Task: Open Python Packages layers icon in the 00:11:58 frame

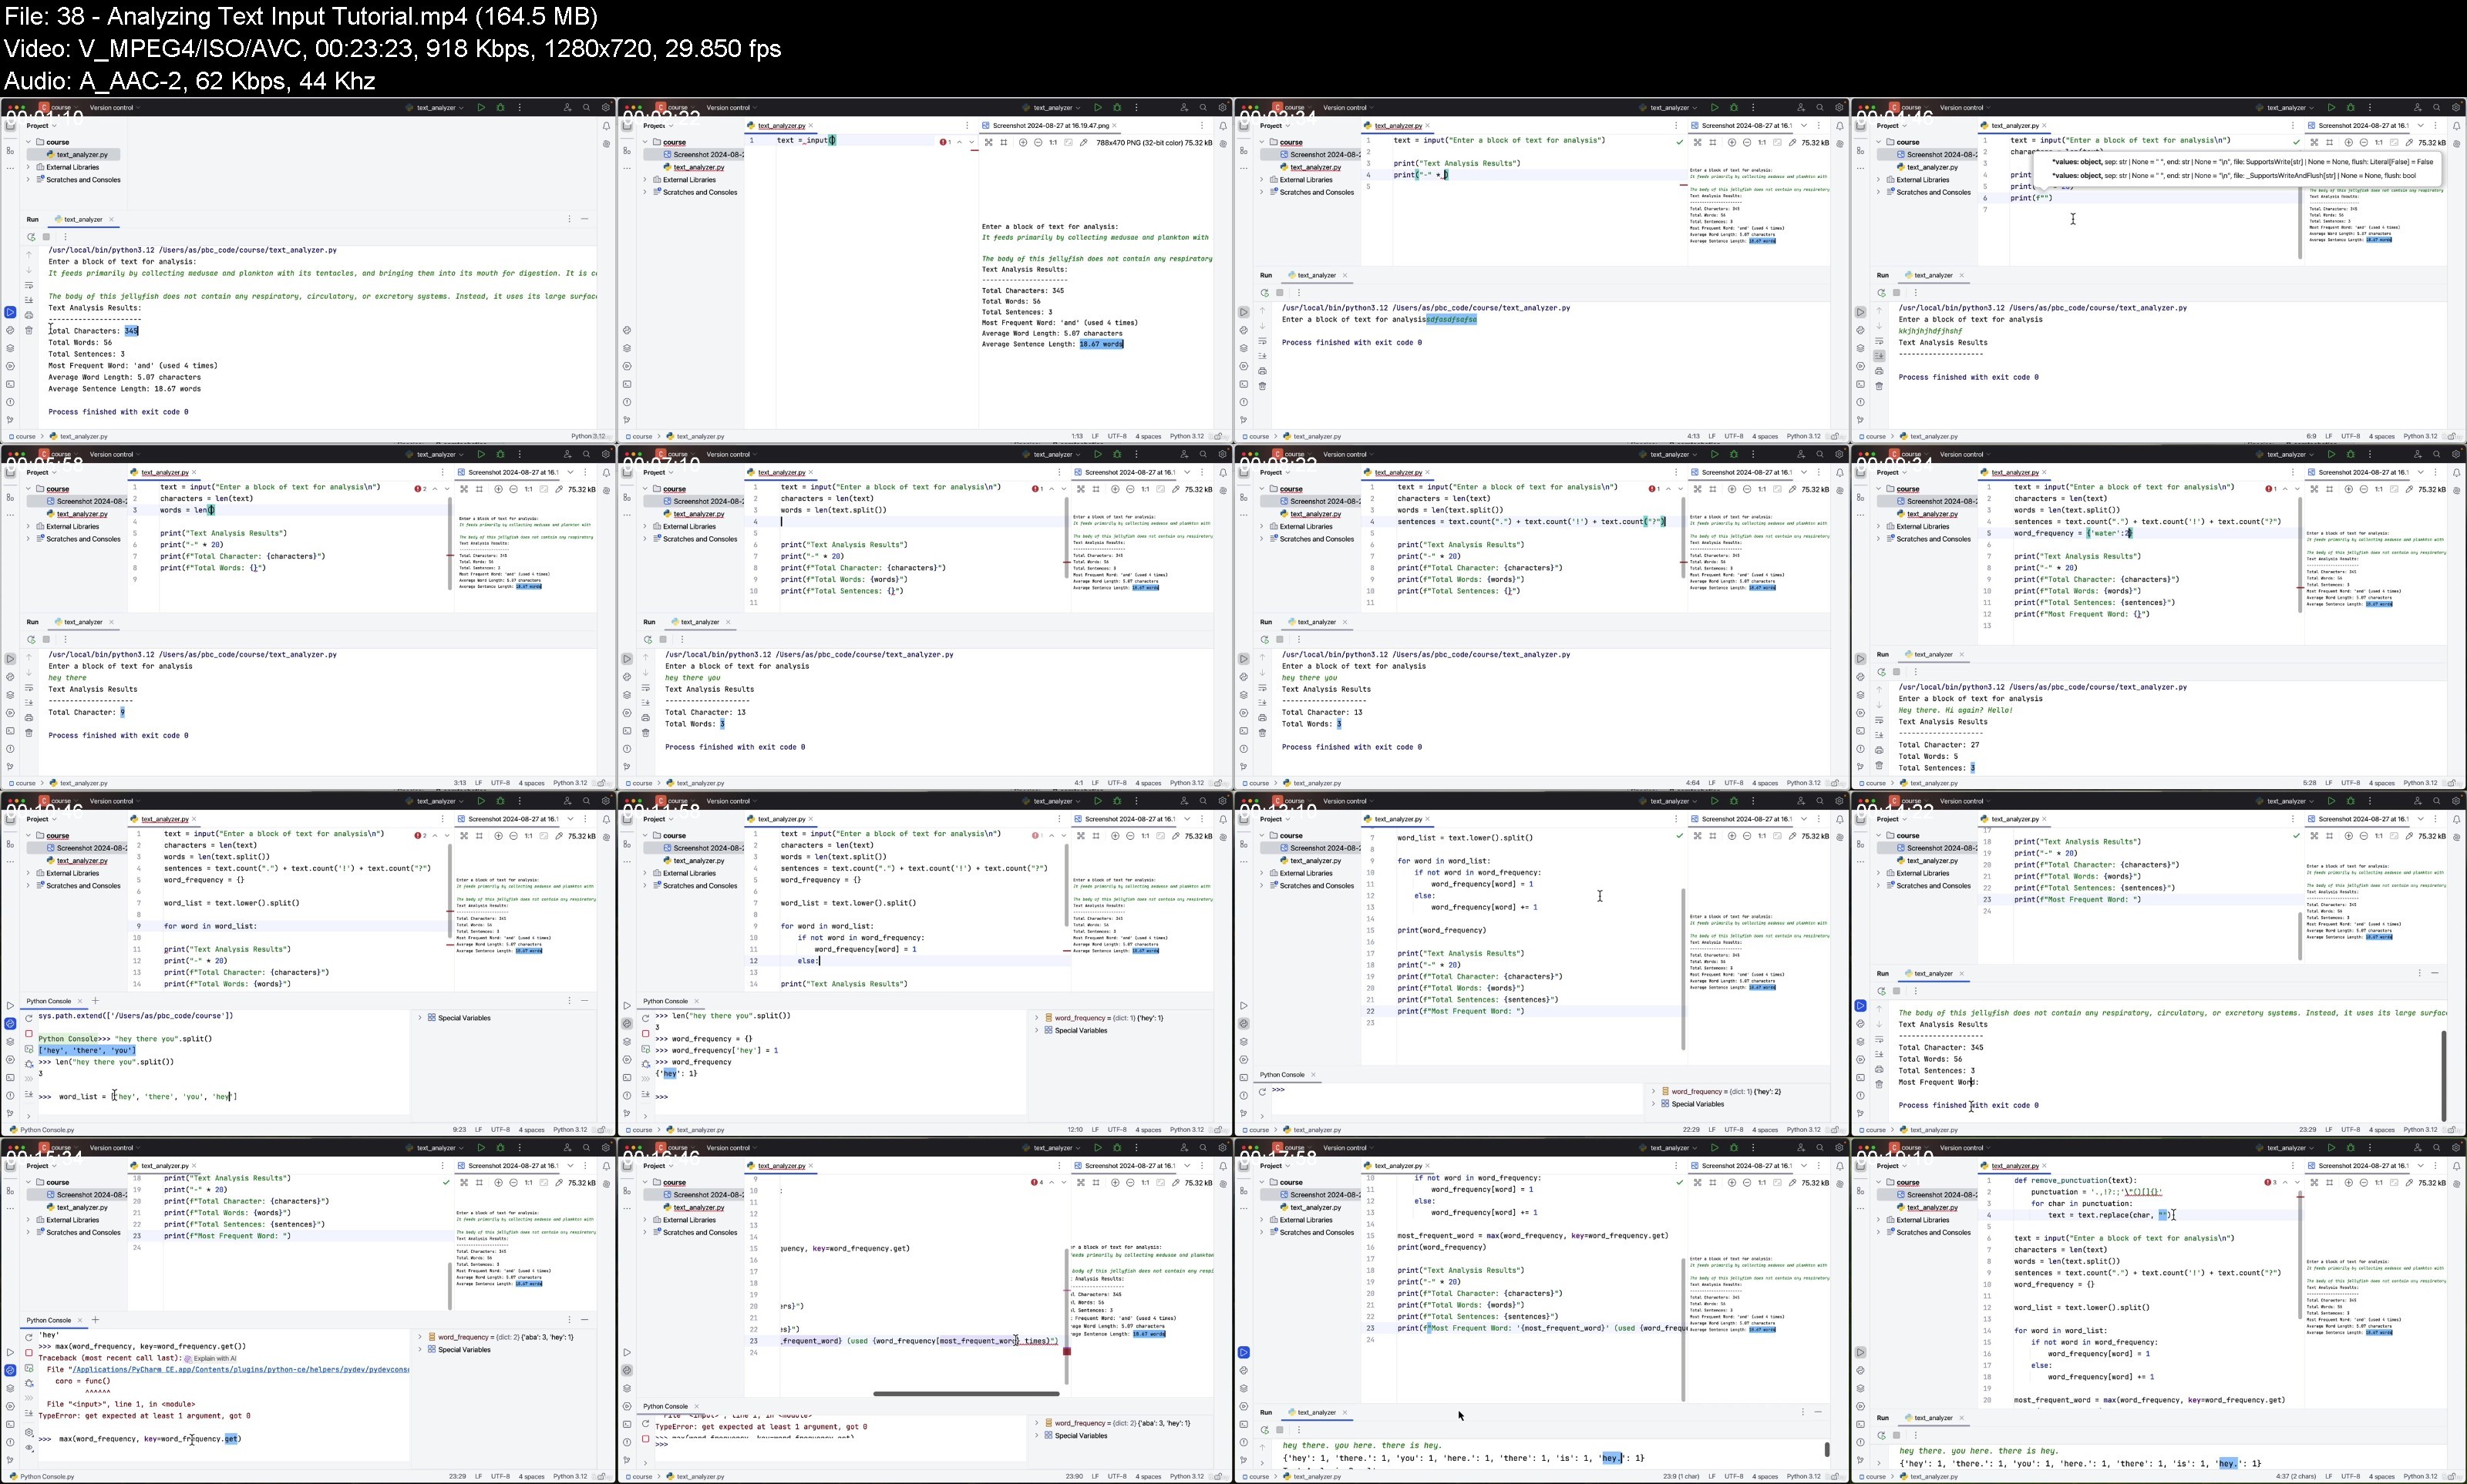Action: pos(628,1041)
